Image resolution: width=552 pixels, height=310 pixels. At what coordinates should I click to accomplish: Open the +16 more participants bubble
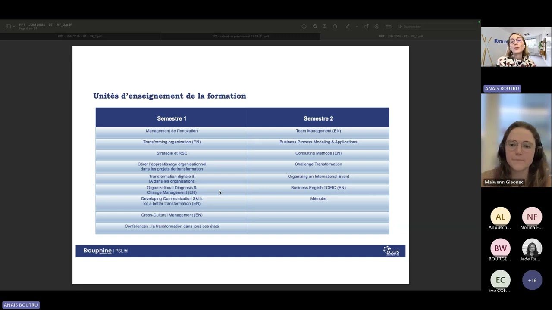[532, 280]
